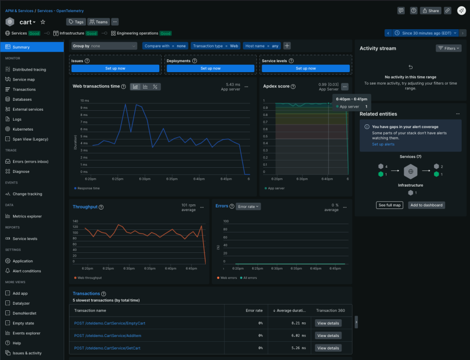The width and height of the screenshot is (470, 360).
Task: Open Metrics explorer from the sidebar
Action: (26, 216)
